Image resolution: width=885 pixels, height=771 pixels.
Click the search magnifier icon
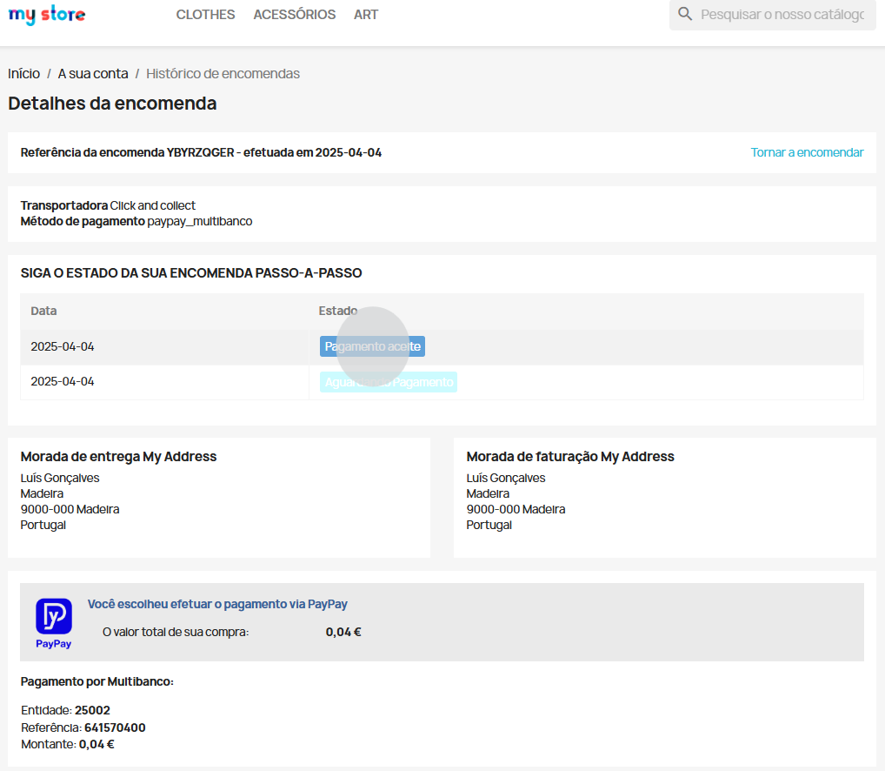pyautogui.click(x=685, y=14)
